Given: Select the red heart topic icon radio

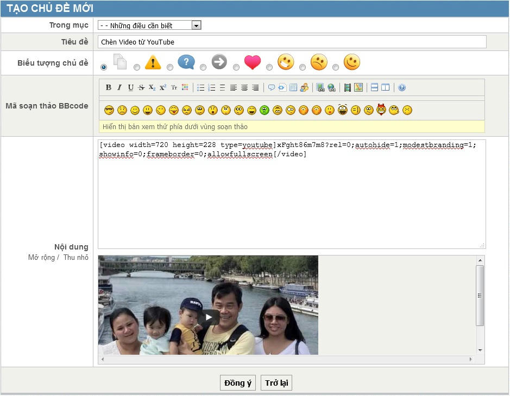Looking at the screenshot, I should point(236,67).
